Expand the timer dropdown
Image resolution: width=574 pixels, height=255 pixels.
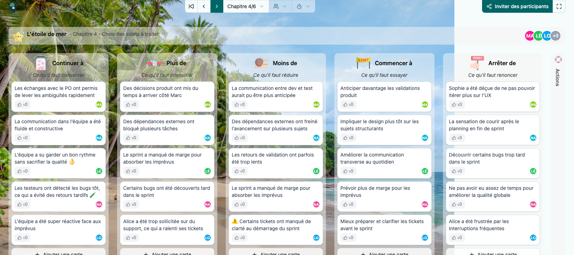click(303, 6)
